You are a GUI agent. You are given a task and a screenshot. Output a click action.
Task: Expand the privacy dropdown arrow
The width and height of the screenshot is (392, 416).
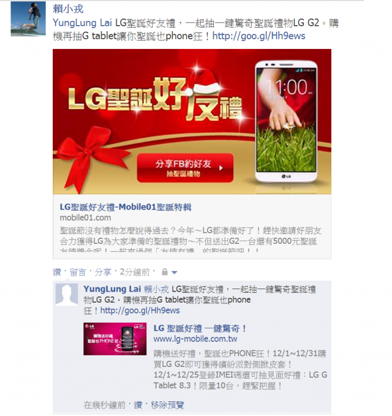[174, 272]
